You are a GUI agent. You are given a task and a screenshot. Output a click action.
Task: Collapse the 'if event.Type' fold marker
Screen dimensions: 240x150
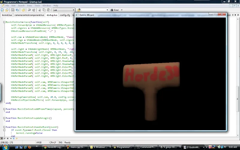click(x=4, y=130)
